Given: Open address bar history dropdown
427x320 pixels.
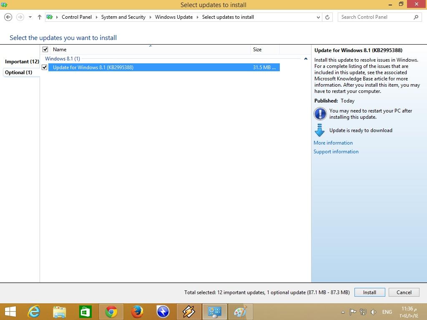Looking at the screenshot, I should (318, 17).
